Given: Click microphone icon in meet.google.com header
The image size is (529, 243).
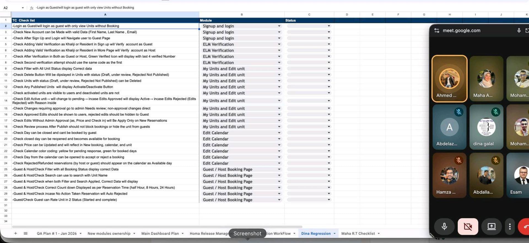Looking at the screenshot, I should [x=519, y=31].
